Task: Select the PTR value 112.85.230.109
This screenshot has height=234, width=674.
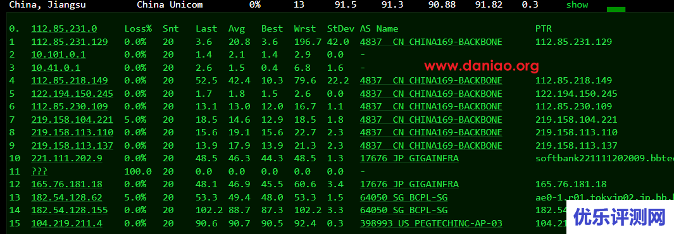Action: 574,106
